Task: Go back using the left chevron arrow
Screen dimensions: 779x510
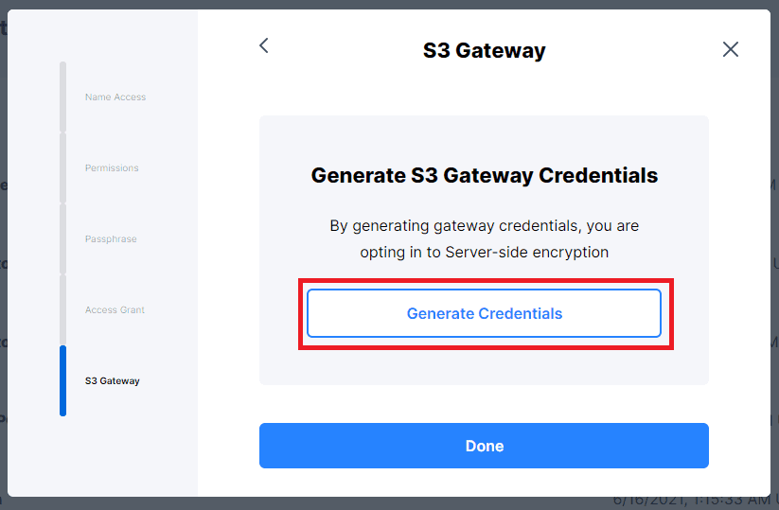Action: (264, 45)
